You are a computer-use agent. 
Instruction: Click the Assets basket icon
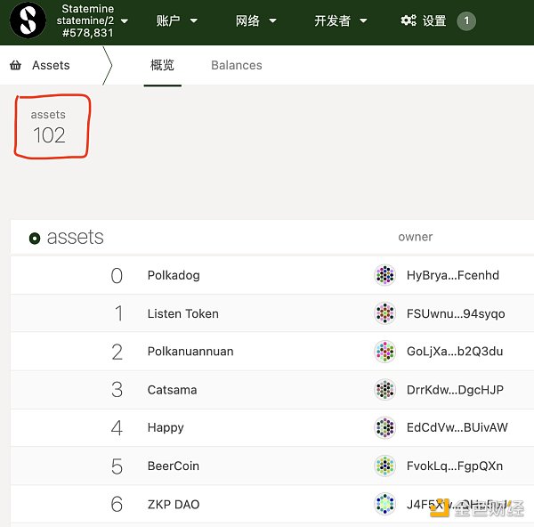pyautogui.click(x=16, y=65)
